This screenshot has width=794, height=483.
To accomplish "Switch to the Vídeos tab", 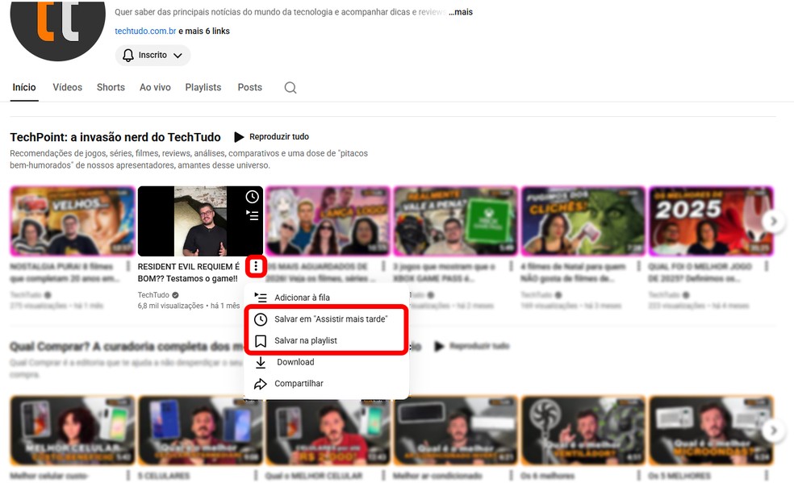I will coord(67,87).
